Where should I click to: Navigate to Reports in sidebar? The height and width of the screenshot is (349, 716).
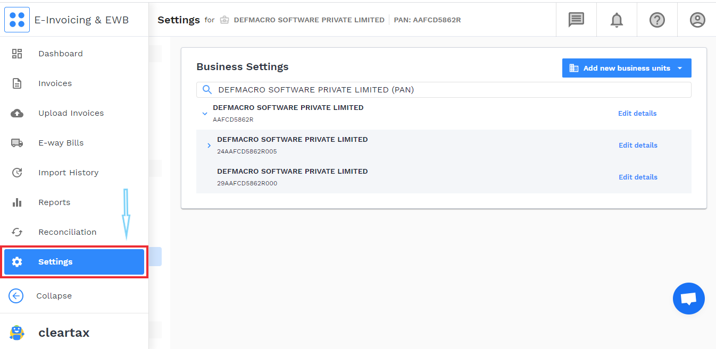tap(54, 202)
